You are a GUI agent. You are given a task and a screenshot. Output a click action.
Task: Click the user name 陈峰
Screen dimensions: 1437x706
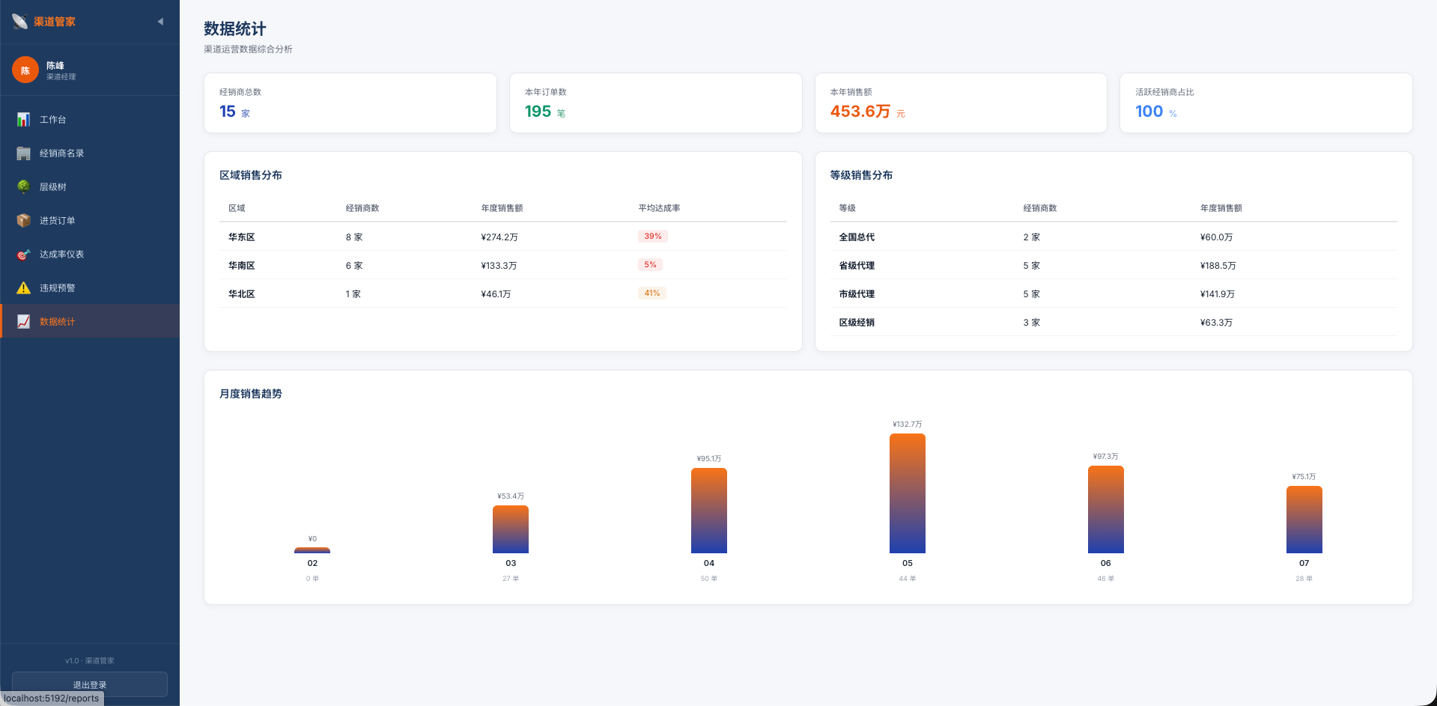point(55,66)
